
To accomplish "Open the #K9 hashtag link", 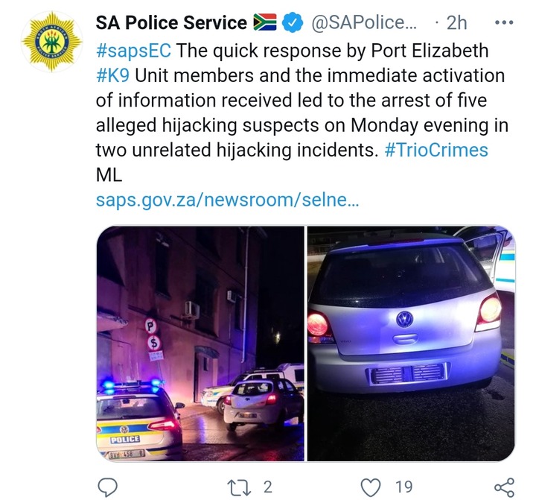I will point(113,75).
